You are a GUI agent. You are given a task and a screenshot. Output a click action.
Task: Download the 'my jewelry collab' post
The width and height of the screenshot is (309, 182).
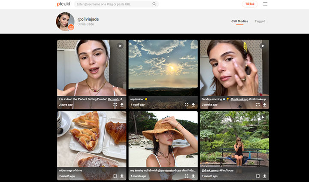[x=193, y=176]
